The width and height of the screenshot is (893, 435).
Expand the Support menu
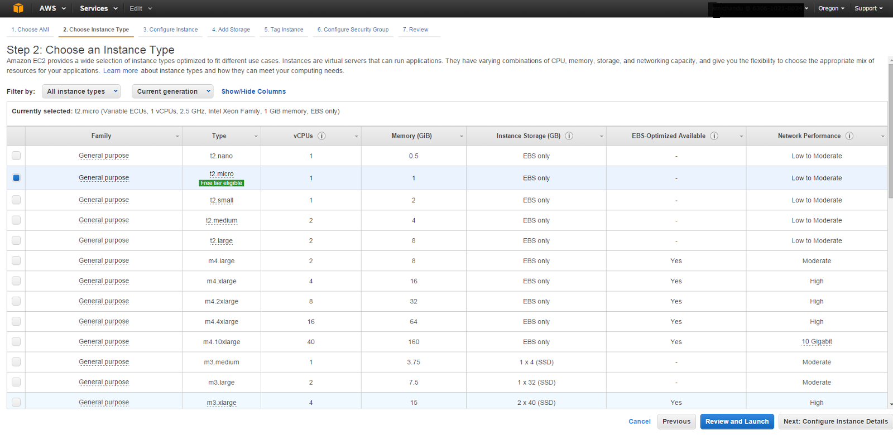tap(868, 8)
